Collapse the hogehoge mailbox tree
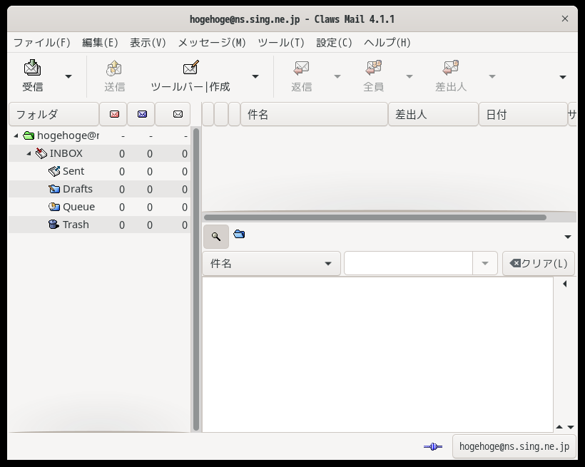Image resolution: width=585 pixels, height=467 pixels. click(16, 135)
